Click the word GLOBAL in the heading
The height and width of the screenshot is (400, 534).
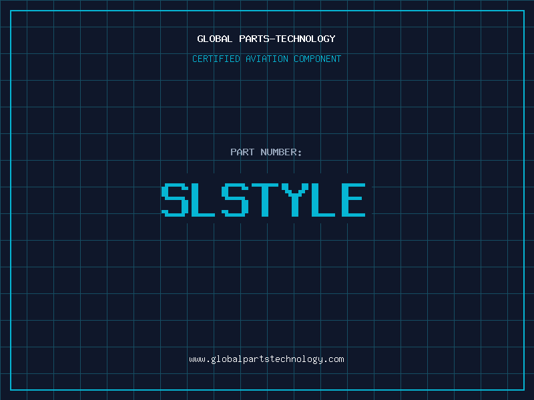215,39
